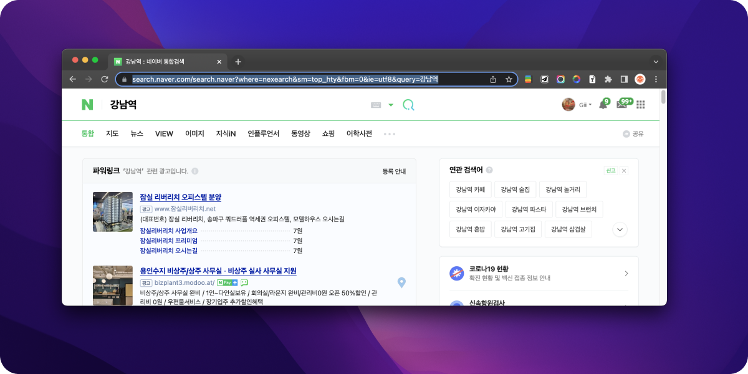Switch to the 동영상 tab
The image size is (748, 374).
(300, 133)
